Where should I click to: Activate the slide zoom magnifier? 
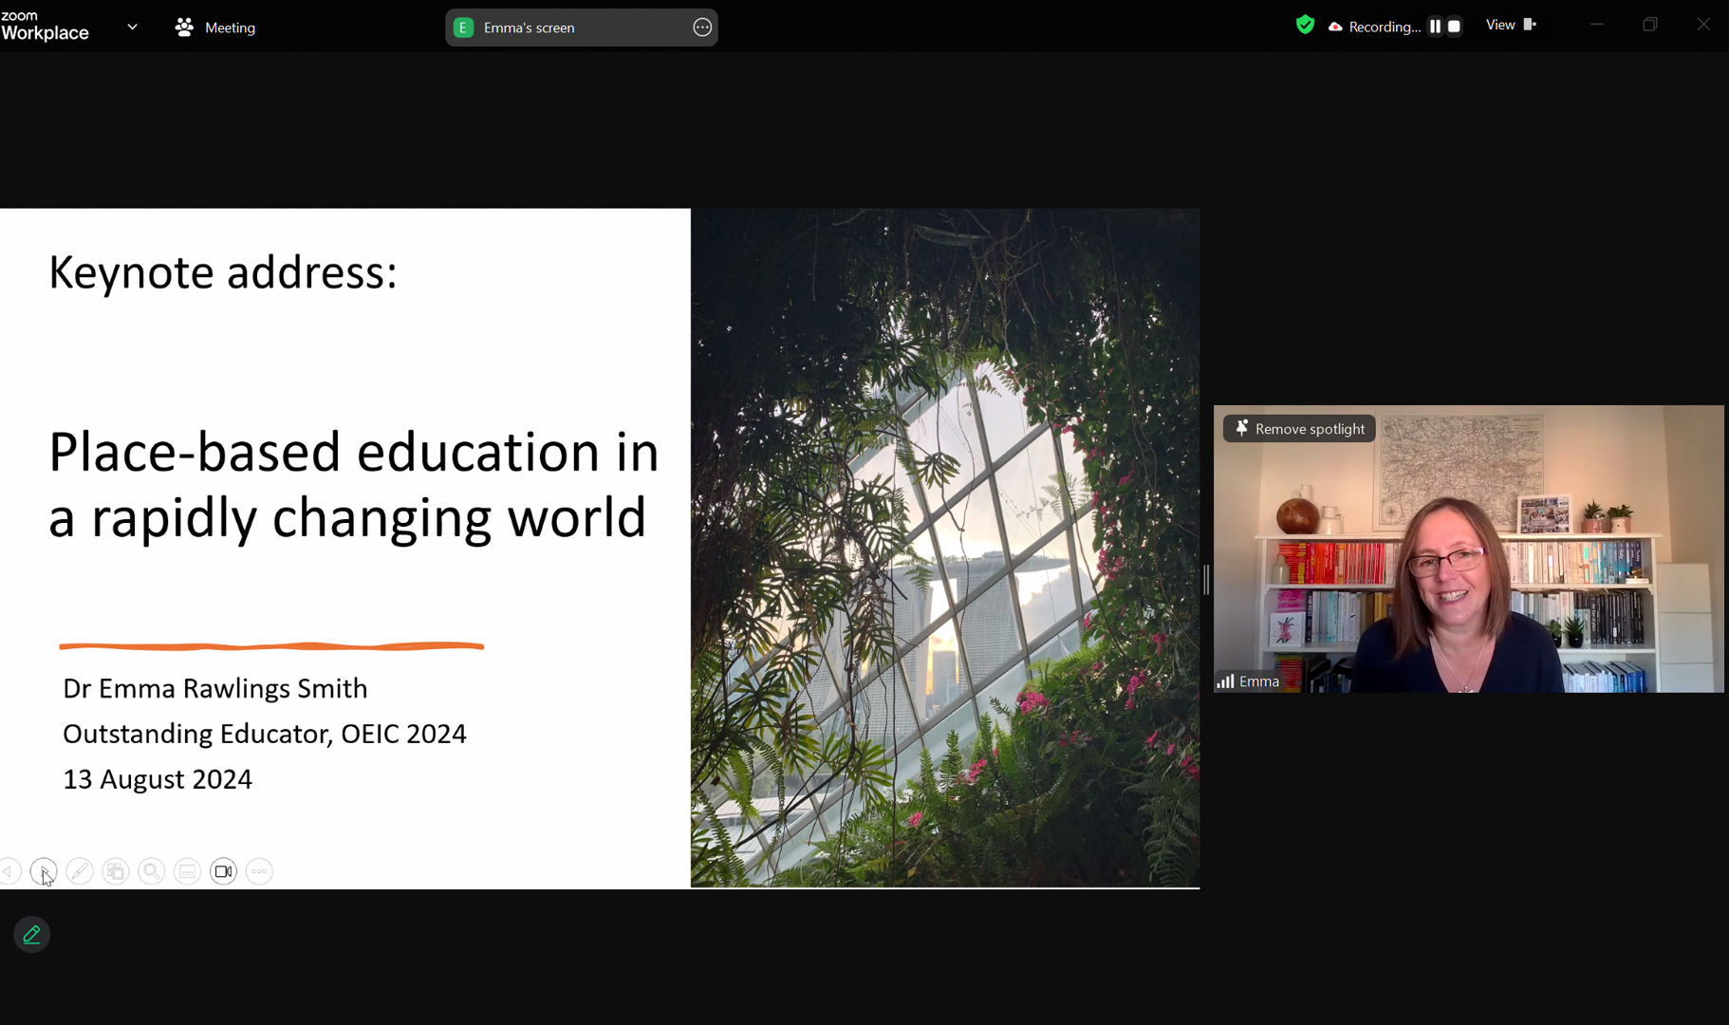(152, 871)
